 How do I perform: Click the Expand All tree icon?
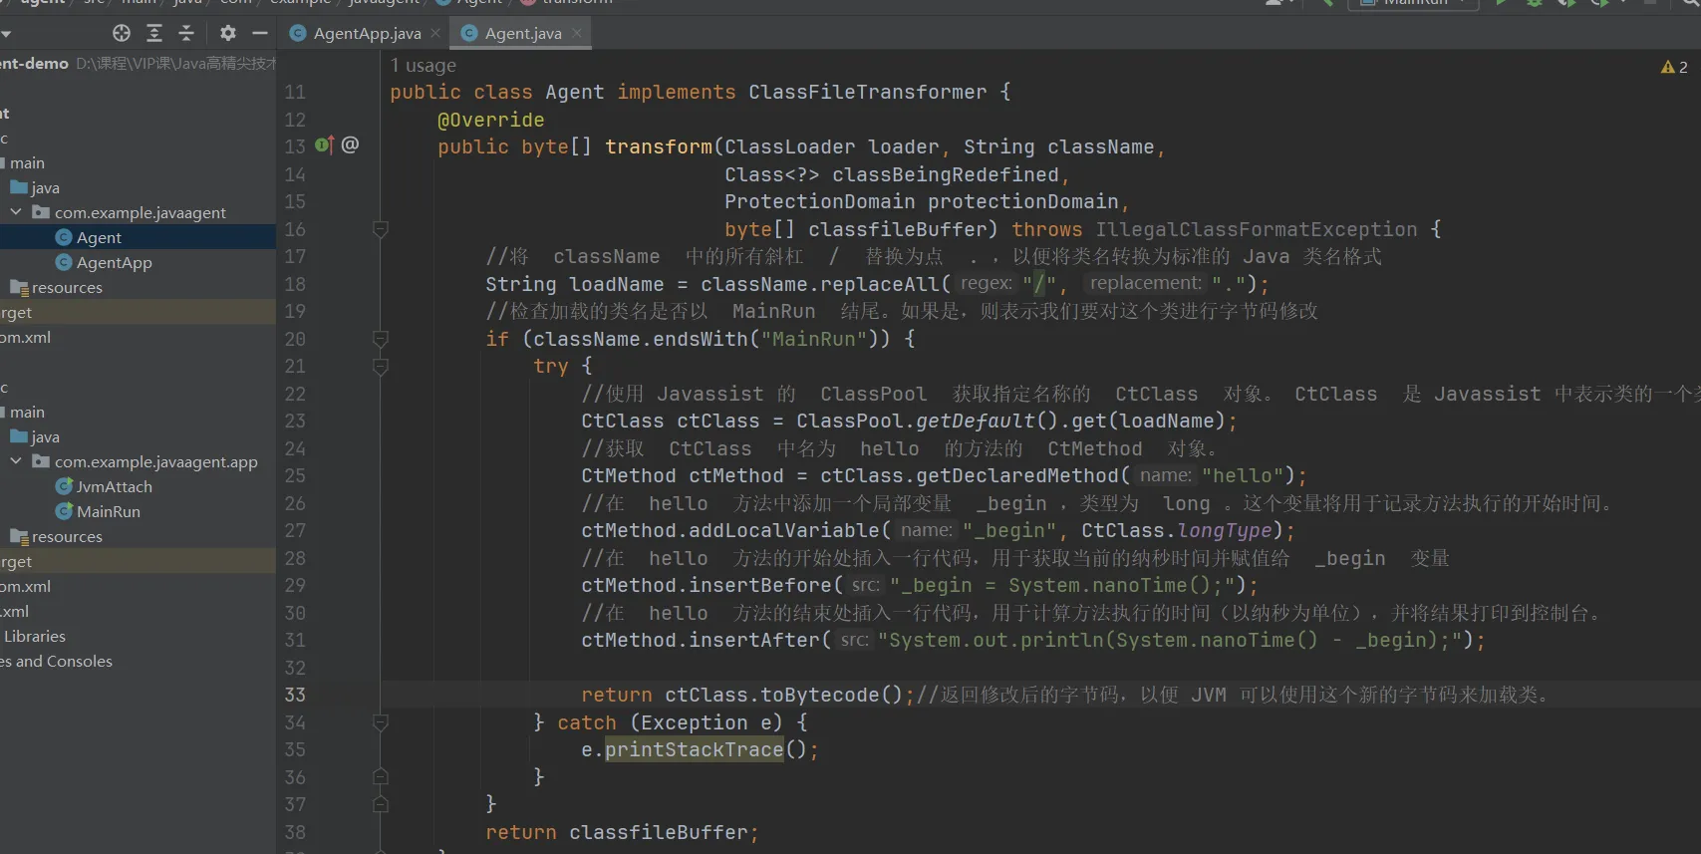click(154, 33)
